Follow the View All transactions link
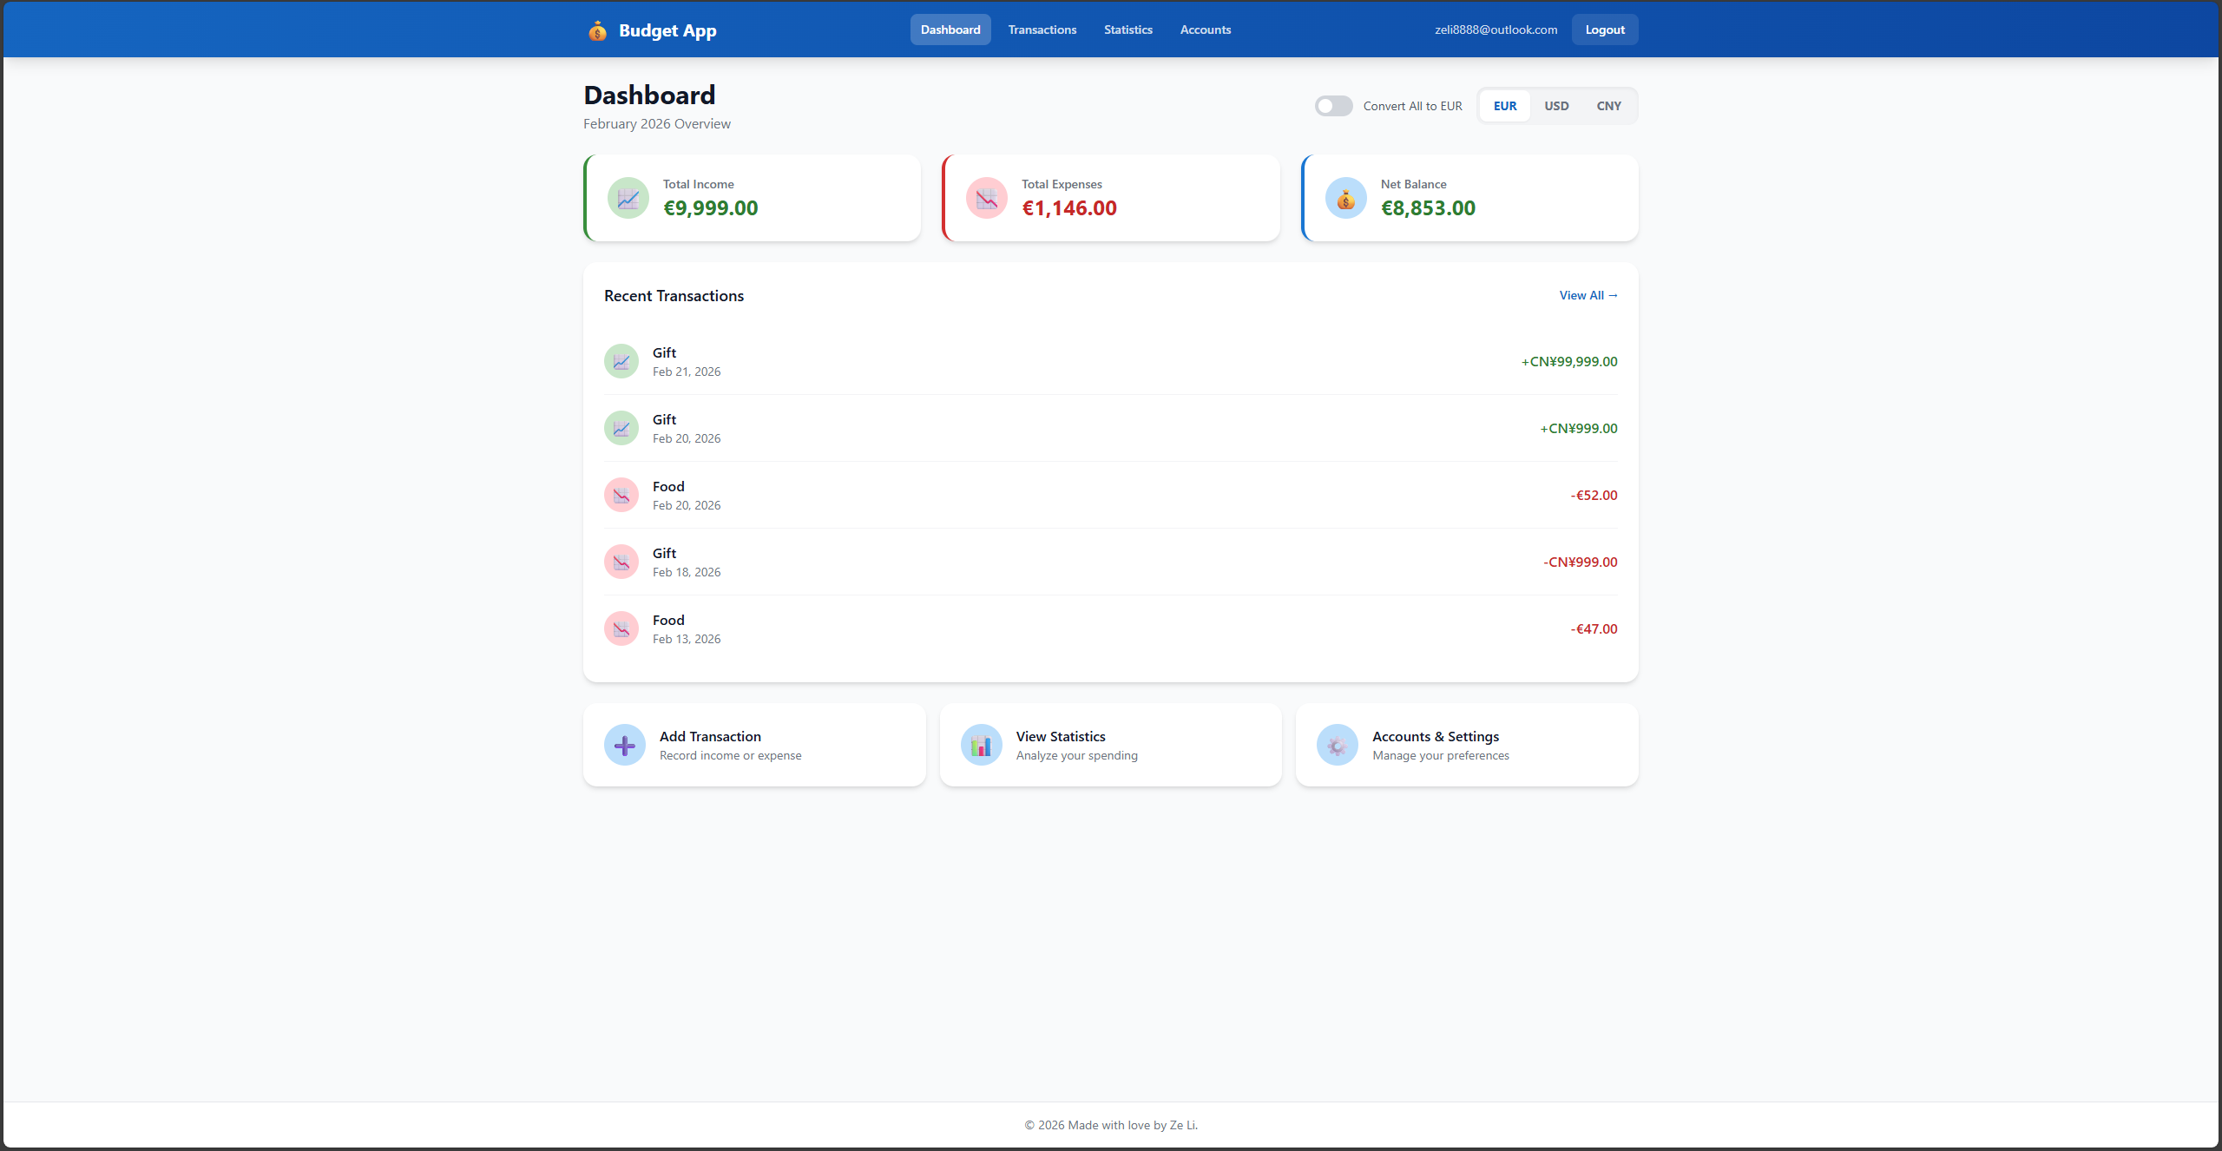Viewport: 2222px width, 1151px height. pos(1588,295)
